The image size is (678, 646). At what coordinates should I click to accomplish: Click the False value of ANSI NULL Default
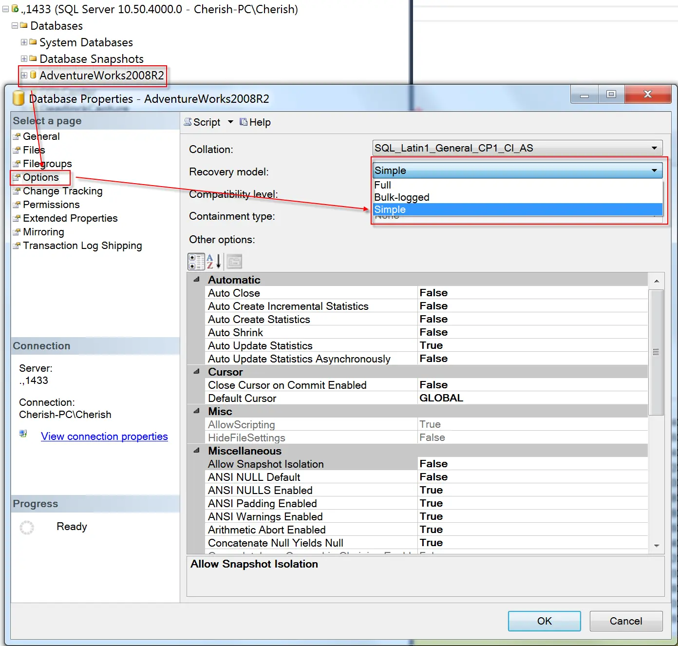point(433,477)
